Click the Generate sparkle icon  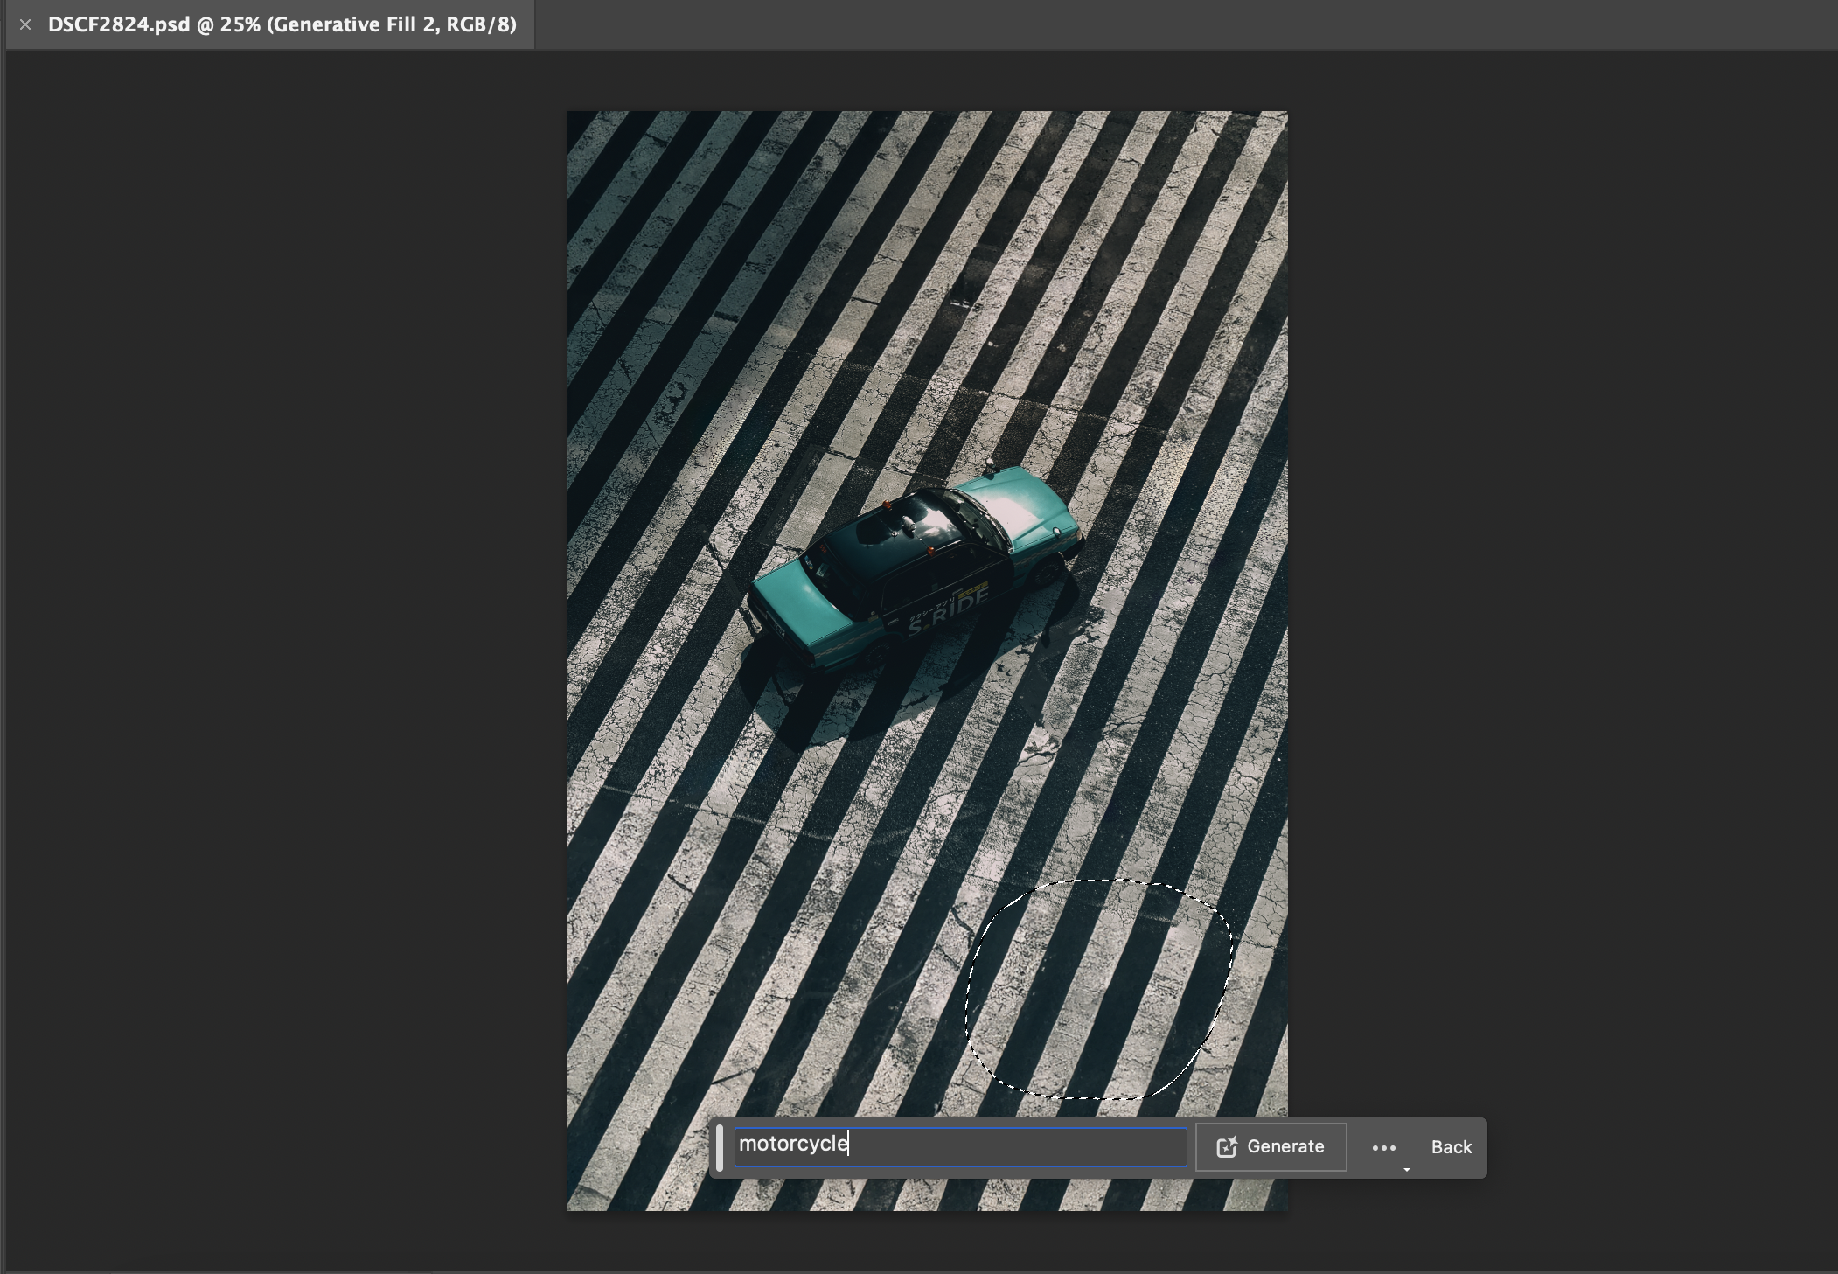[x=1227, y=1147]
